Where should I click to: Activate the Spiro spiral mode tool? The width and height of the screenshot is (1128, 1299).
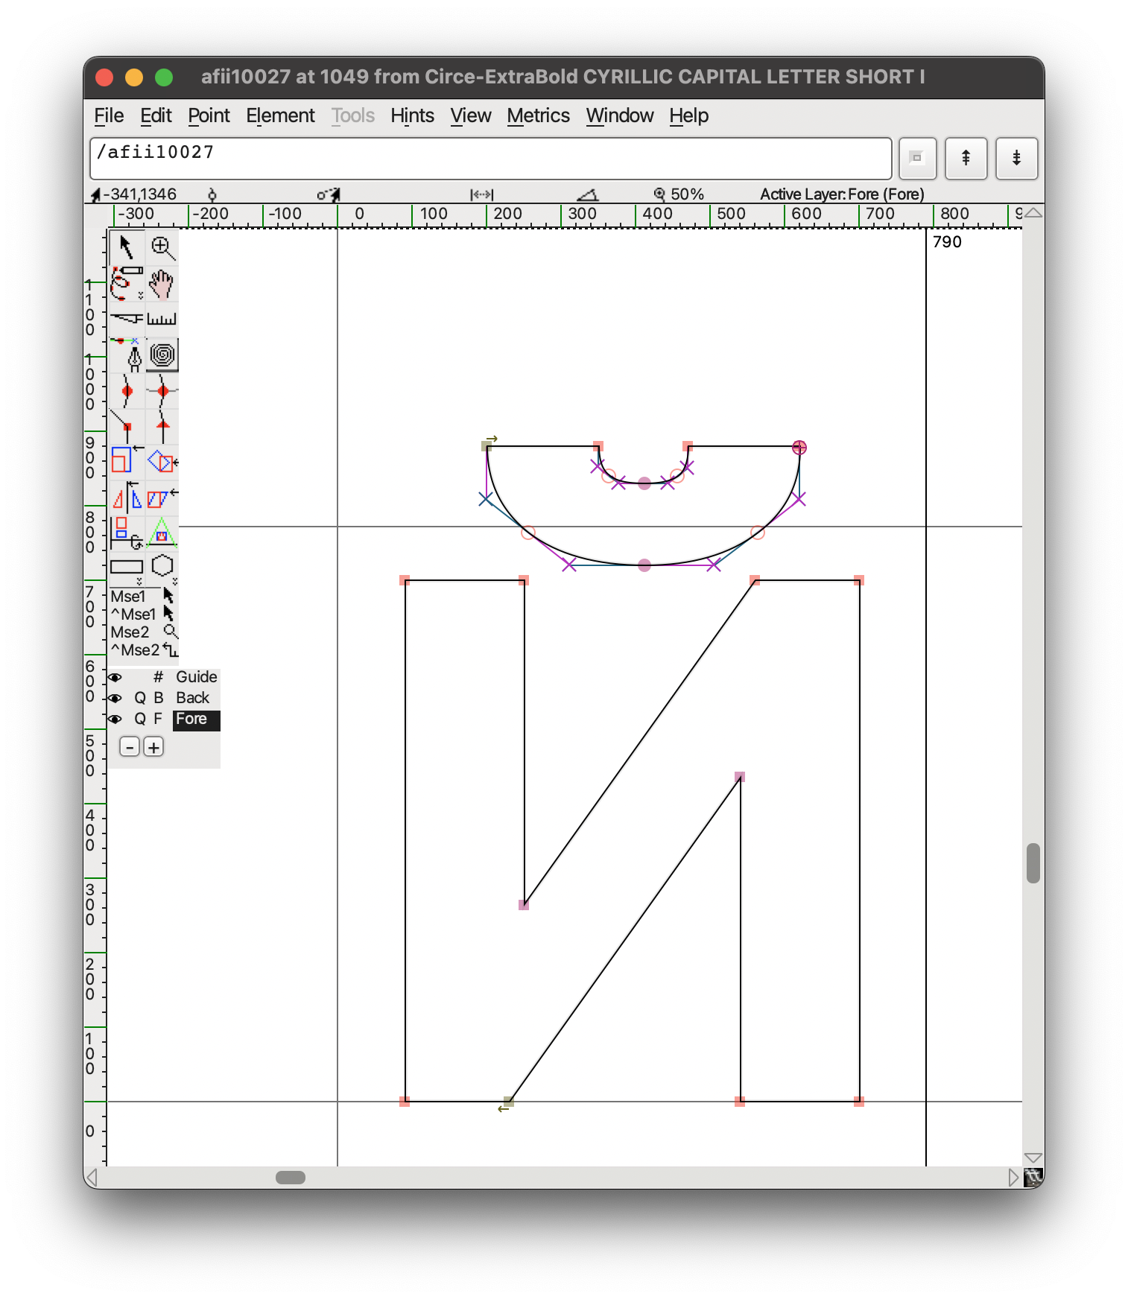(x=162, y=355)
